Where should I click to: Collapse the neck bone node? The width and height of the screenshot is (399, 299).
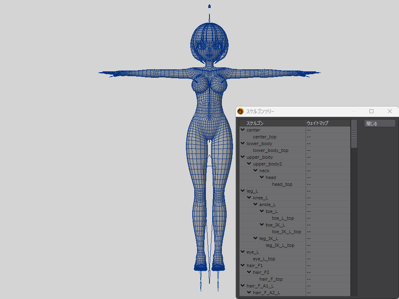click(x=255, y=171)
